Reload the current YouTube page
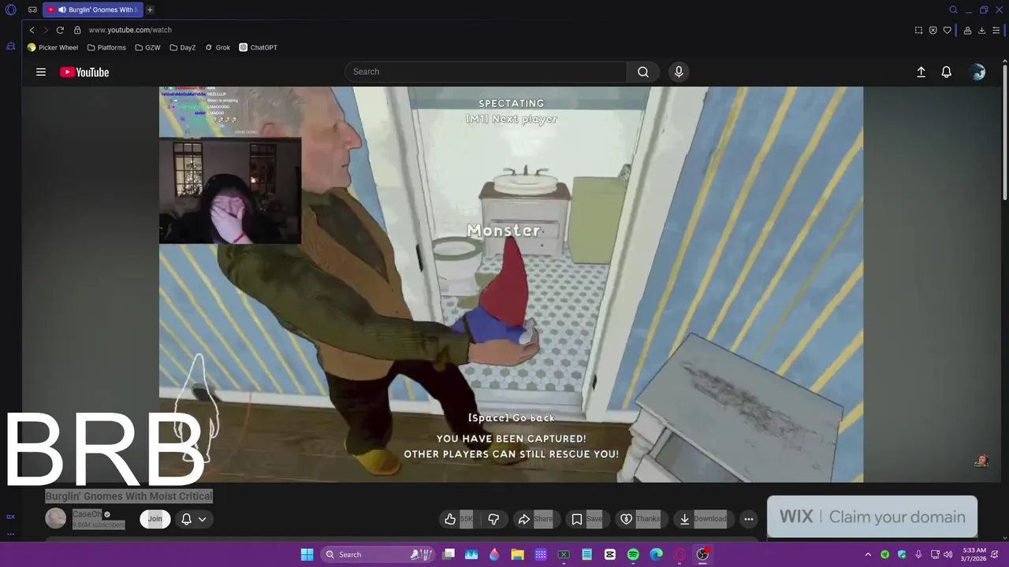1009x567 pixels. [x=60, y=30]
